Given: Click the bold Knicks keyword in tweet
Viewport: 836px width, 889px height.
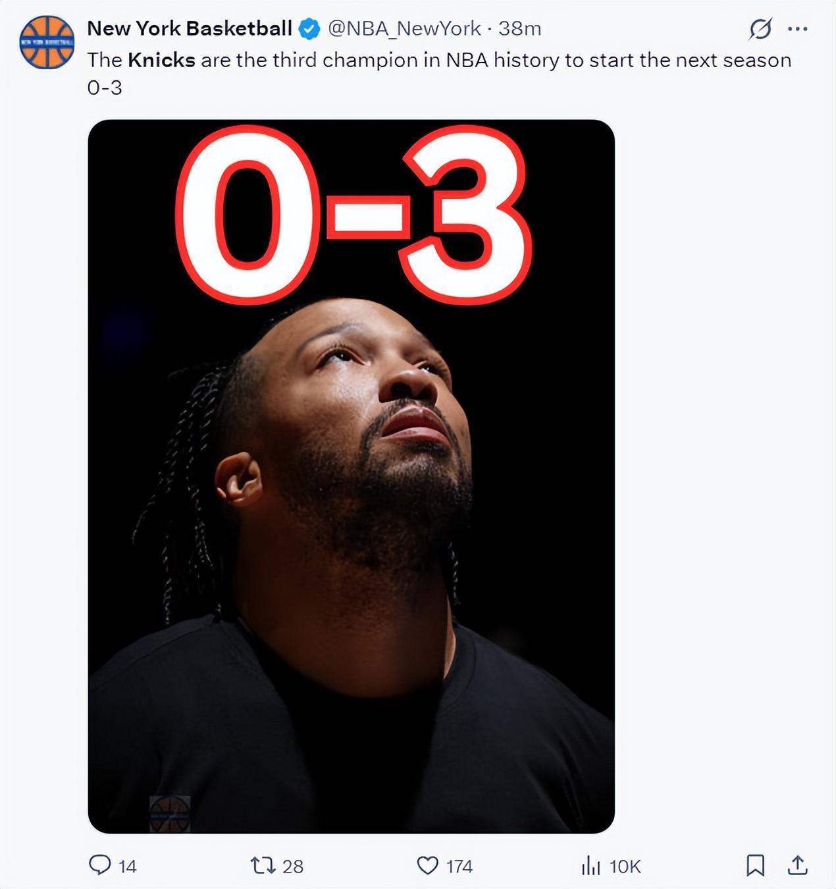Looking at the screenshot, I should click(x=161, y=60).
